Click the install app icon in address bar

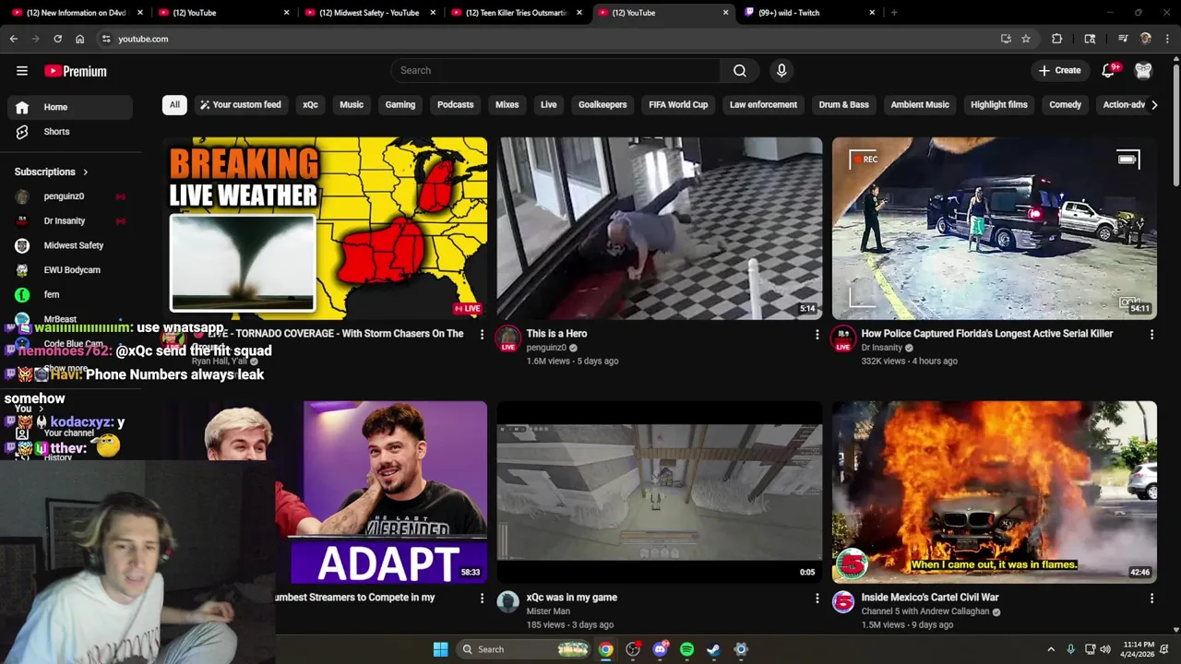pos(1006,39)
